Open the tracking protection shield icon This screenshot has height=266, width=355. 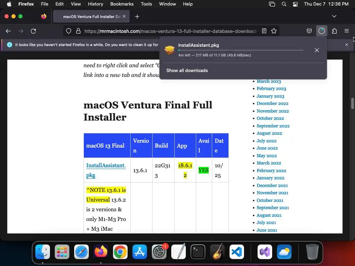coord(69,31)
